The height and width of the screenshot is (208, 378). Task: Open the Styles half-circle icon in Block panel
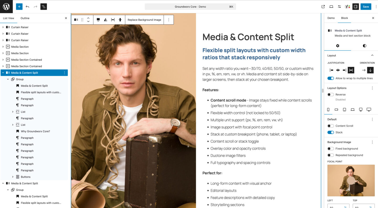pyautogui.click(x=364, y=46)
